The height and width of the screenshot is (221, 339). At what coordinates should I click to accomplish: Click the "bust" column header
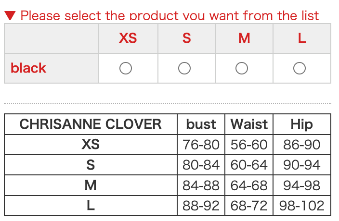(201, 124)
